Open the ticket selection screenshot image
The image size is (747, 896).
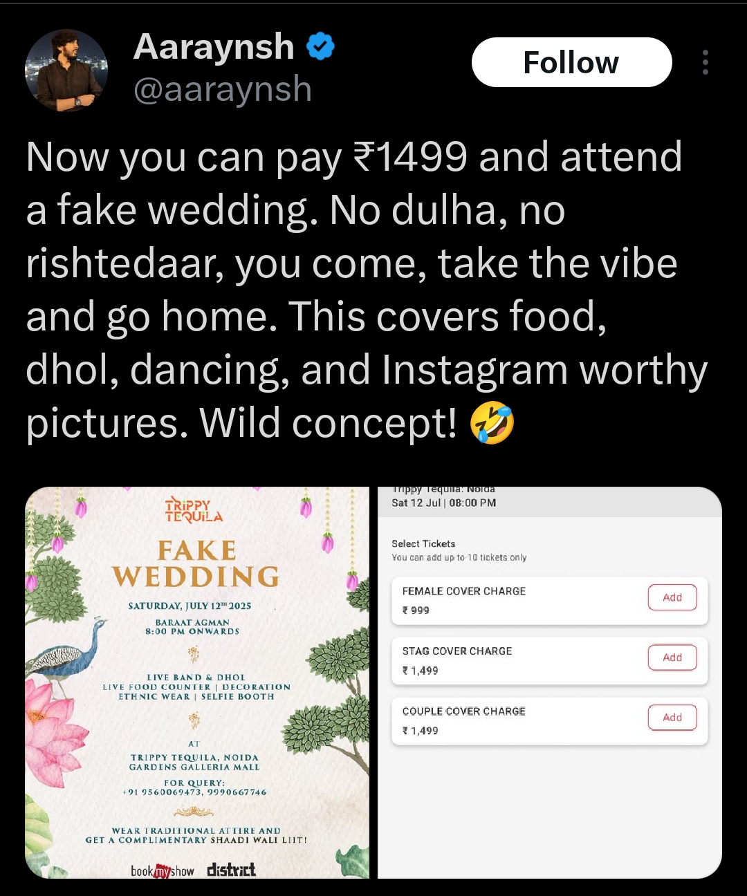[550, 683]
